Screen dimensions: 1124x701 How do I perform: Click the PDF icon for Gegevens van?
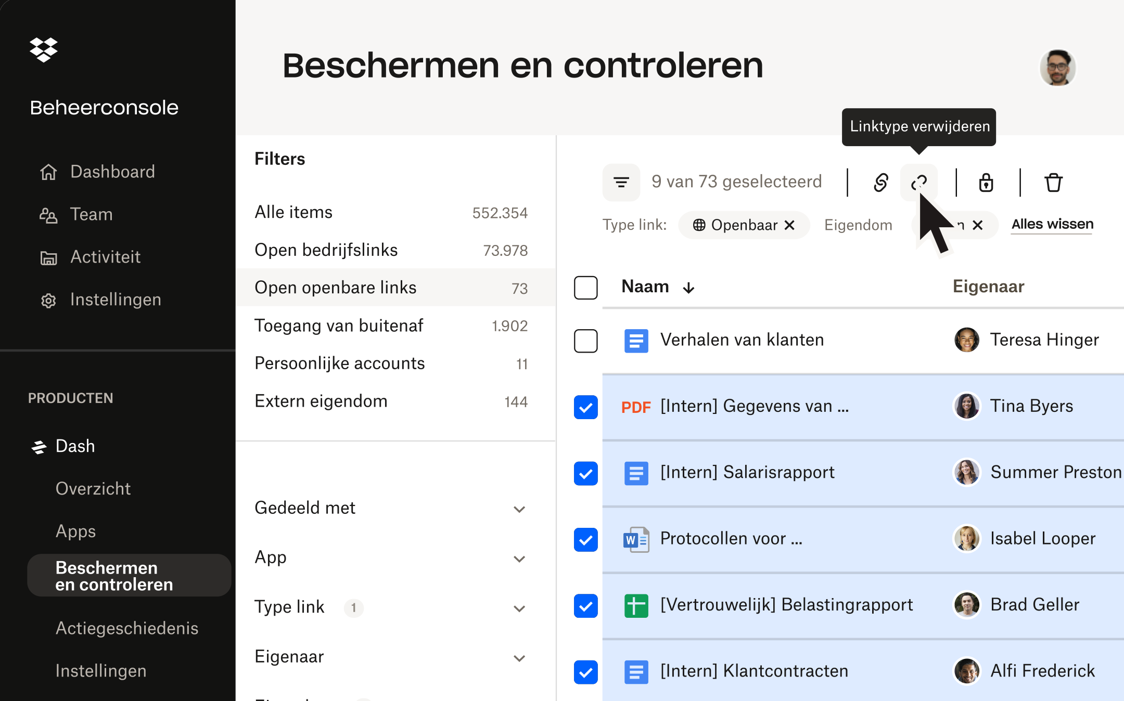tap(636, 407)
